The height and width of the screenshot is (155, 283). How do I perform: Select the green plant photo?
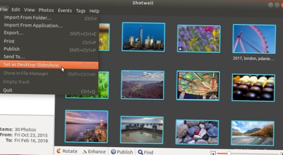(104, 85)
